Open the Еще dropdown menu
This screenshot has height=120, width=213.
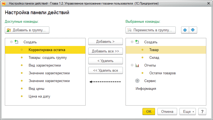point(188,111)
